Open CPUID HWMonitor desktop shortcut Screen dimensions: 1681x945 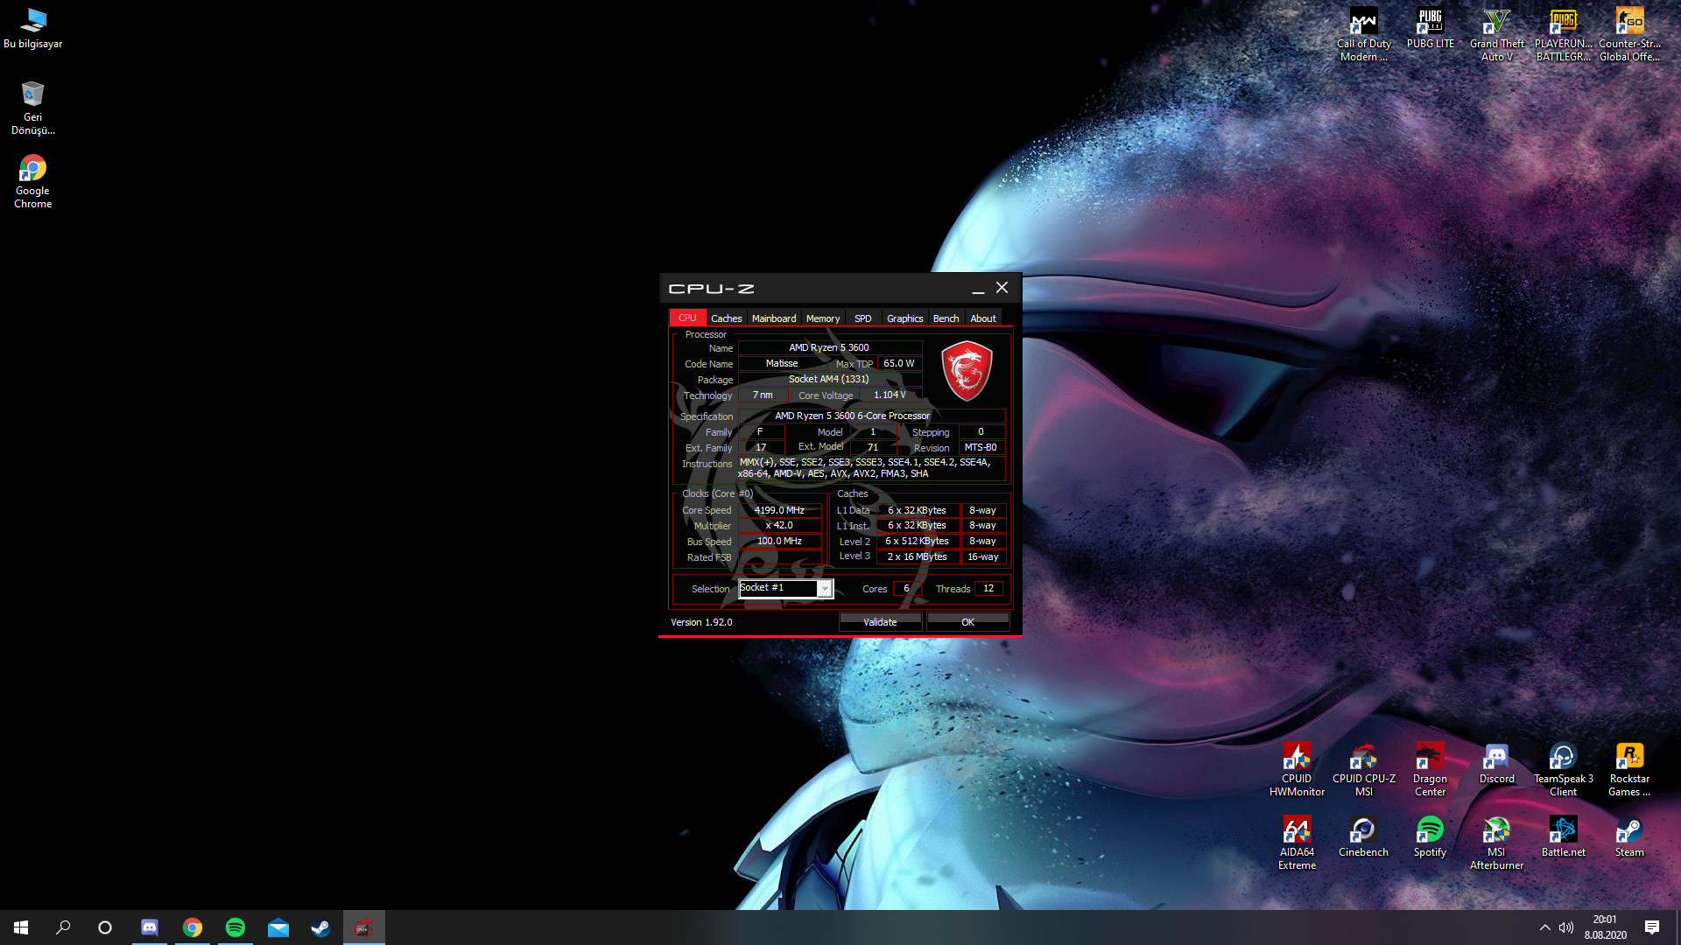tap(1297, 770)
